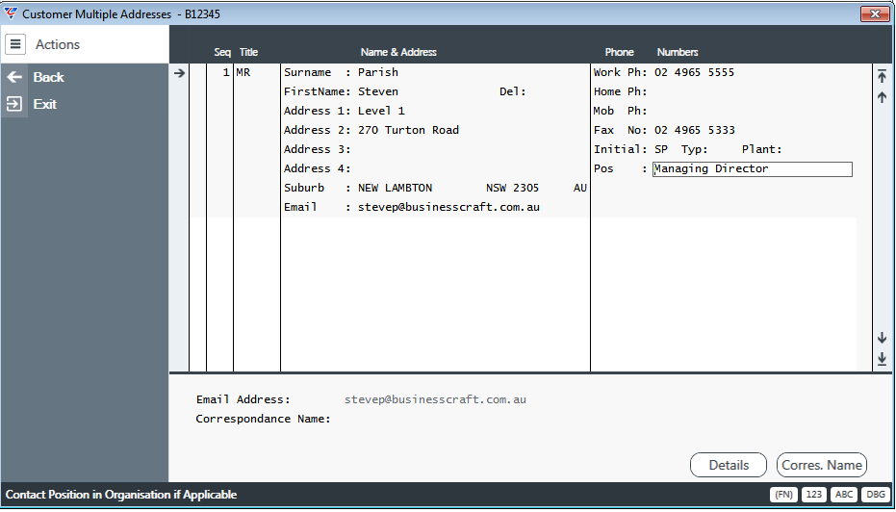Click the MR title cell
The height and width of the screenshot is (512, 896).
(243, 72)
